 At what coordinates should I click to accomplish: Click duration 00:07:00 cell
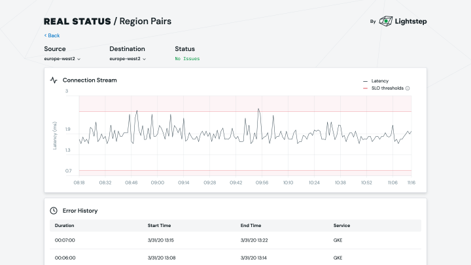click(65, 240)
